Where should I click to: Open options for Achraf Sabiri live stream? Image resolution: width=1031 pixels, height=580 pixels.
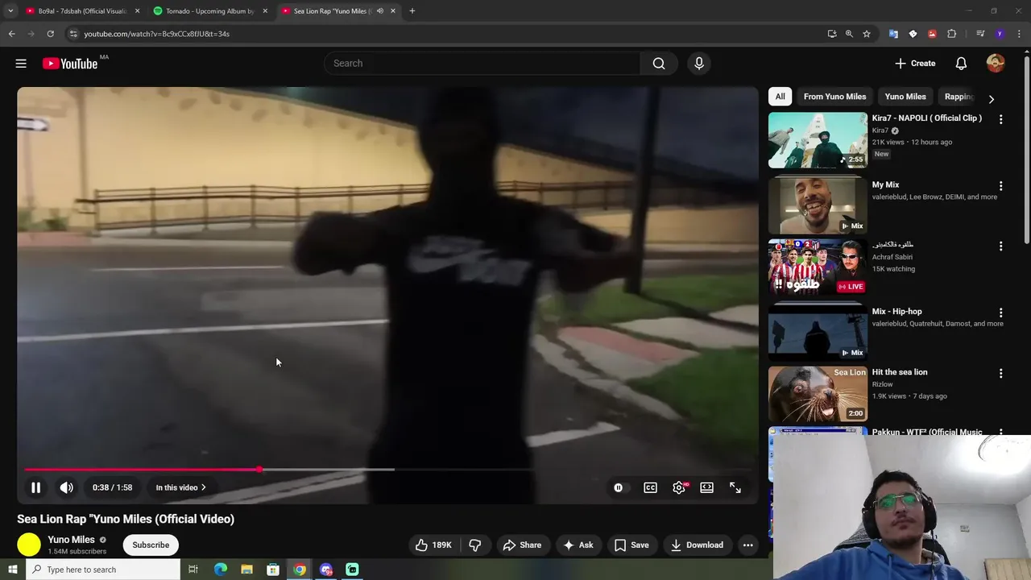point(1000,246)
